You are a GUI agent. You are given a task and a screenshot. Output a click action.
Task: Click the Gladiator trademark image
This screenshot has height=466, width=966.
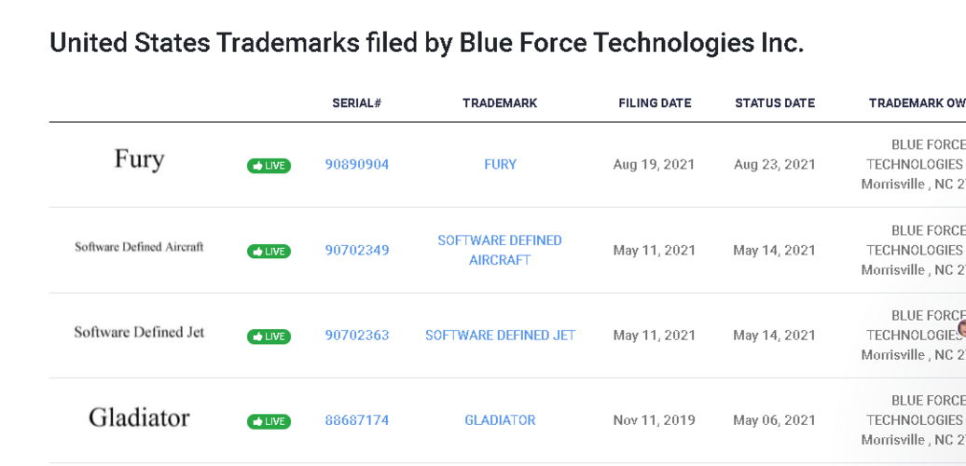[139, 418]
